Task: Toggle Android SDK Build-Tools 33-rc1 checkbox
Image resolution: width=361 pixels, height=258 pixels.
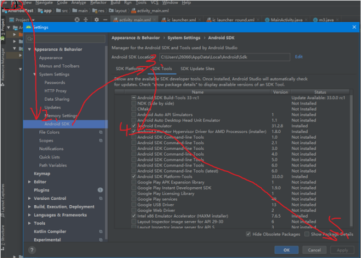Action: tap(134, 97)
